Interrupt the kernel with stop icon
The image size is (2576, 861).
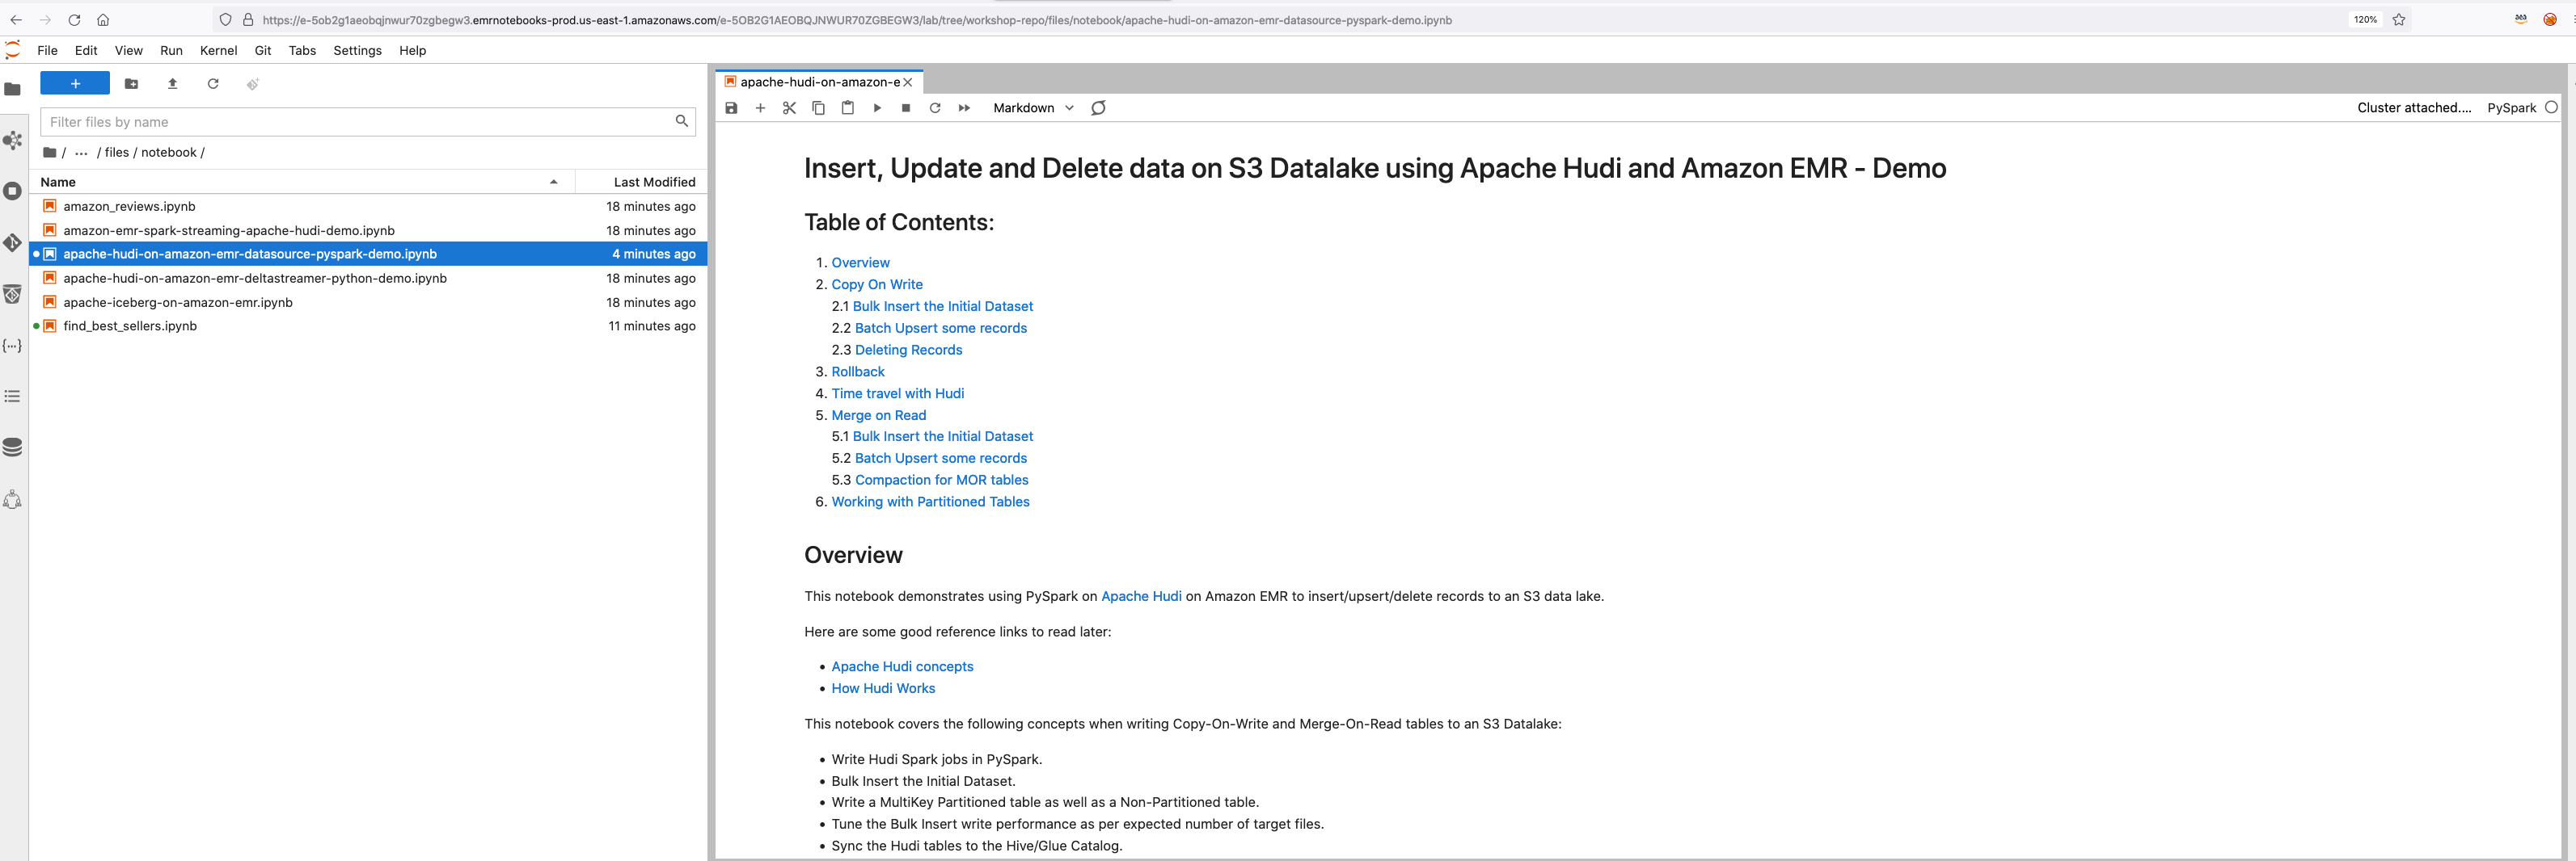click(x=906, y=108)
